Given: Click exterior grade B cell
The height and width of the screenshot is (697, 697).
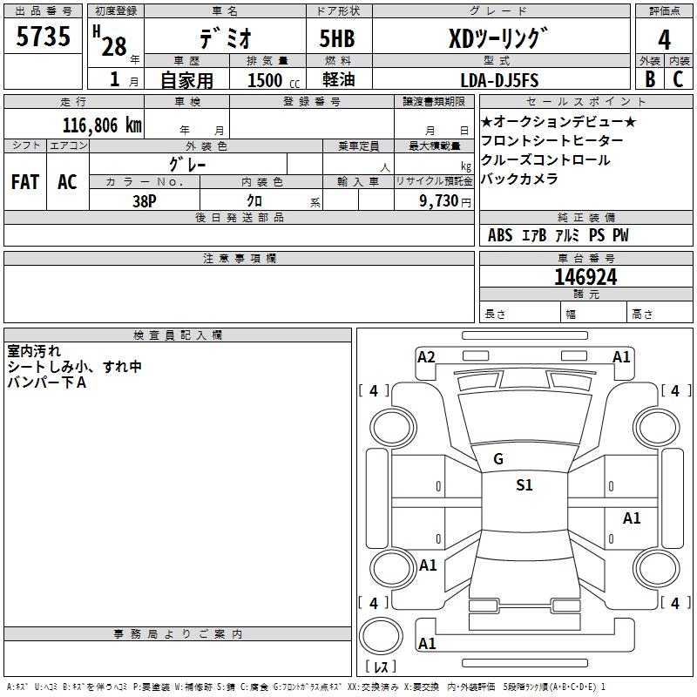Looking at the screenshot, I should click(x=650, y=79).
